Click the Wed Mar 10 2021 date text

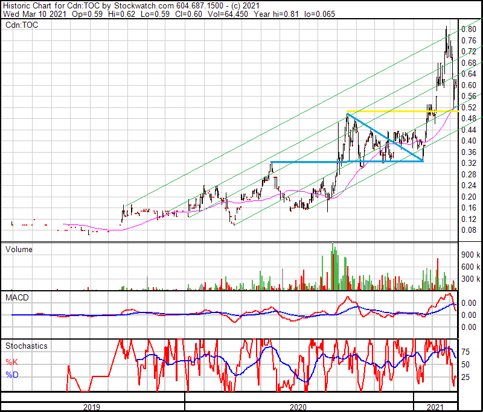pyautogui.click(x=34, y=14)
